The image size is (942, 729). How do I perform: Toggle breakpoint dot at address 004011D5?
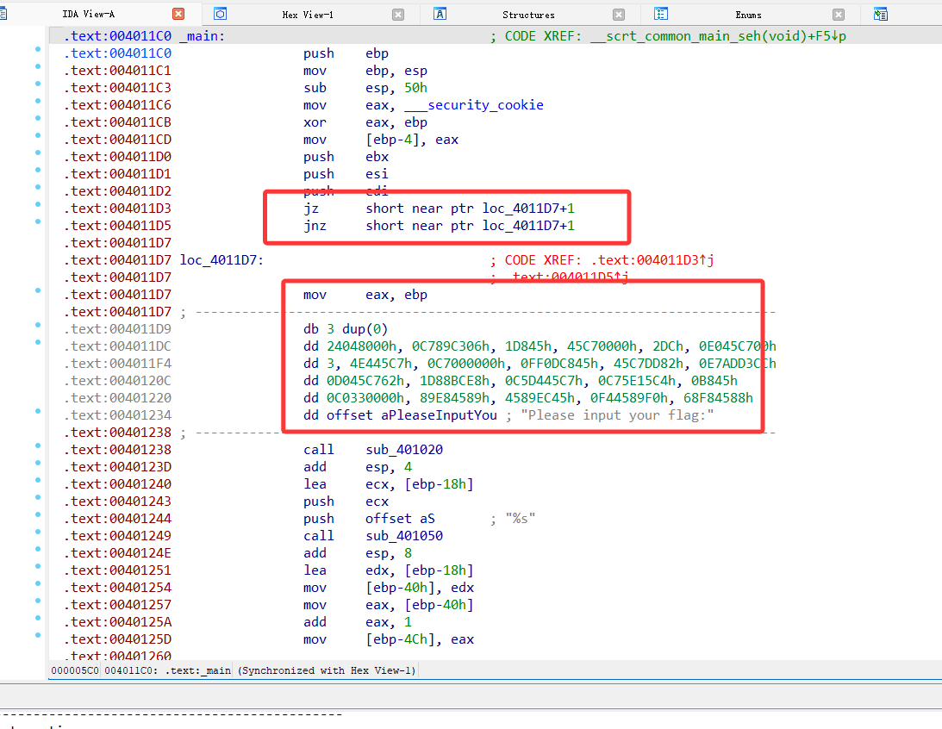click(x=38, y=221)
